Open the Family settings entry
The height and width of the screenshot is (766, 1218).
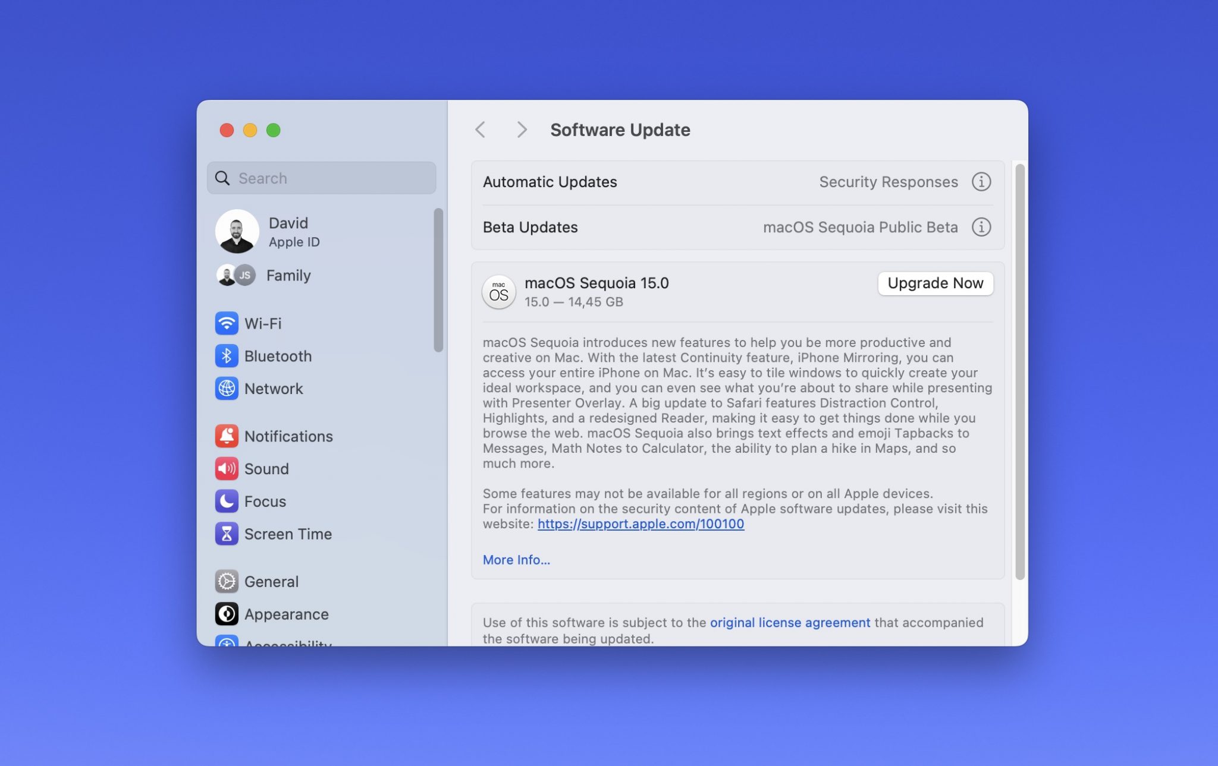click(288, 275)
